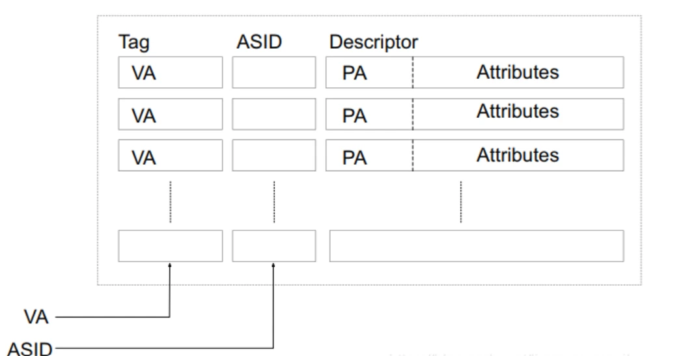Click the wide empty bottom Descriptor box
698x356 pixels.
476,246
